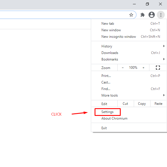Image resolution: width=167 pixels, height=167 pixels.
Task: Open the Extensions puzzle-piece icon
Action: pos(142,15)
